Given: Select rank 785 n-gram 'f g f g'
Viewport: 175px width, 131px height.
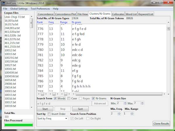Looking at the screenshot, I should click(76, 76).
